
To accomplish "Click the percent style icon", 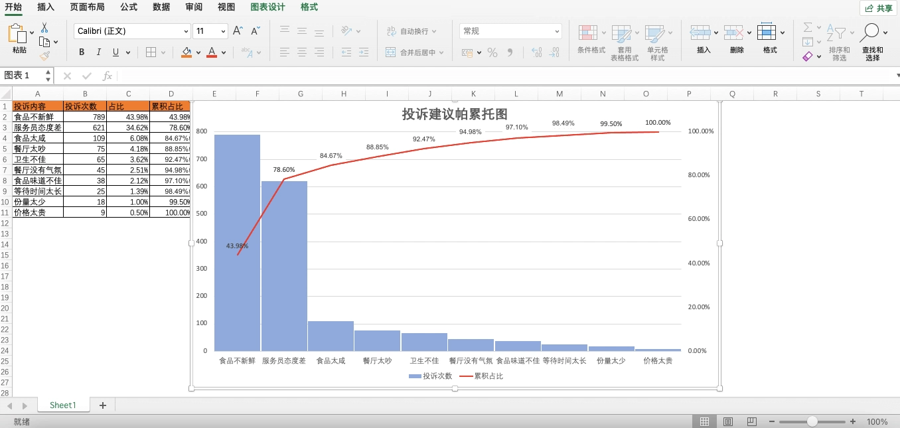I will [492, 52].
